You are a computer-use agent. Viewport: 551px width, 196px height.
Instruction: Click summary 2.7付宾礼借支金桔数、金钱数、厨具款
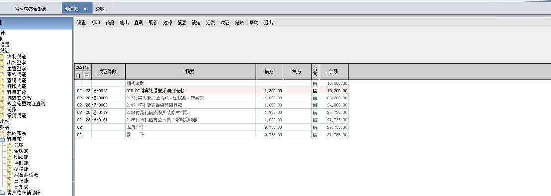tap(165, 98)
